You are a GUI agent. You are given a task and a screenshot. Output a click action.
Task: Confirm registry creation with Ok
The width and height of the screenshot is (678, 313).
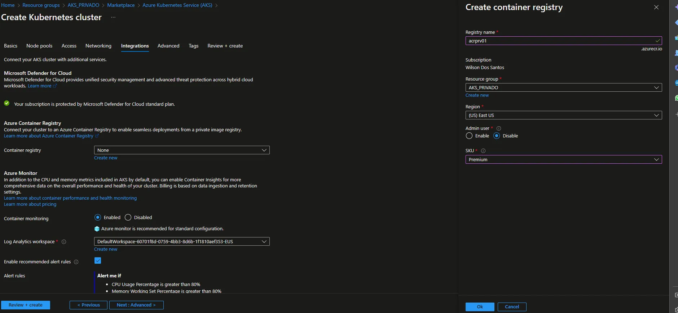[x=480, y=307]
